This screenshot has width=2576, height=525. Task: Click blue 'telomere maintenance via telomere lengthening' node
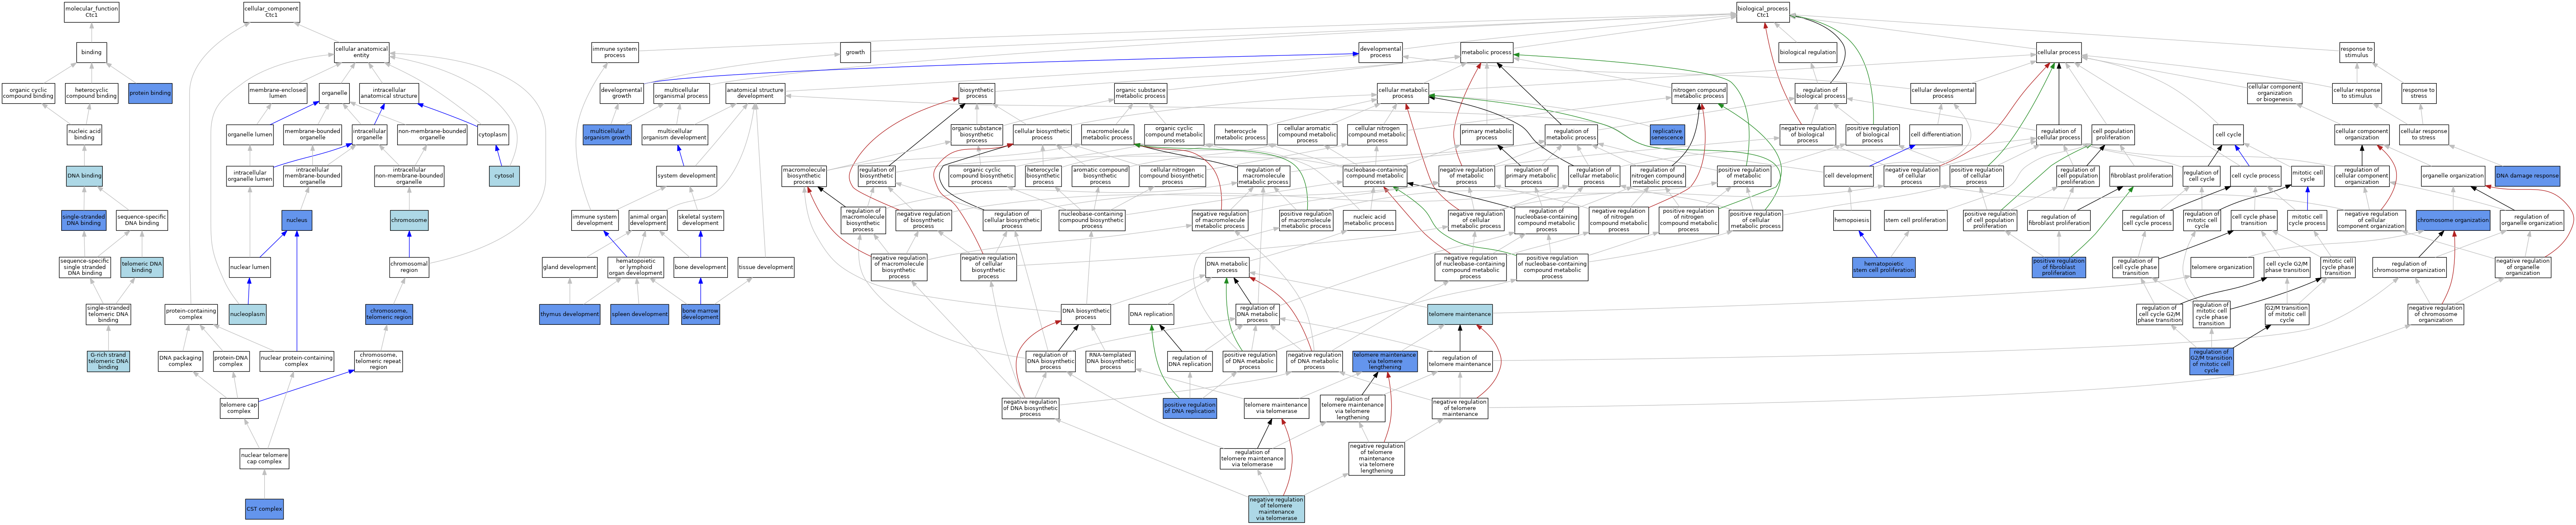click(x=1385, y=361)
